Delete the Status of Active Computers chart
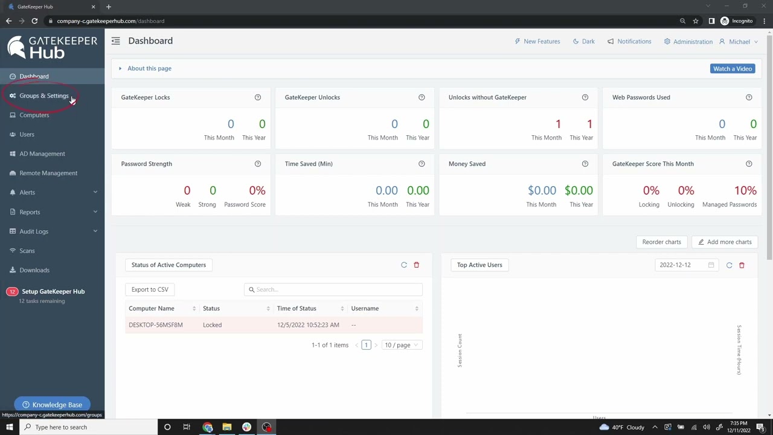The height and width of the screenshot is (435, 773). (416, 265)
